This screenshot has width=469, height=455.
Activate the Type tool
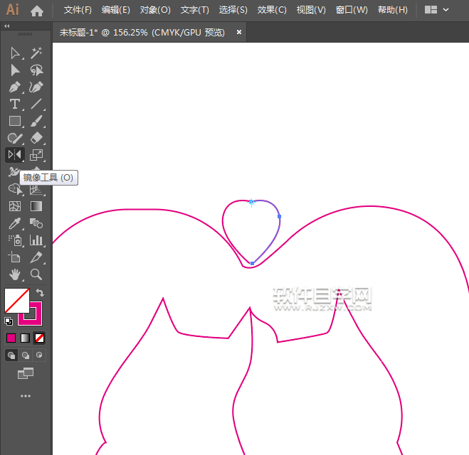click(15, 105)
